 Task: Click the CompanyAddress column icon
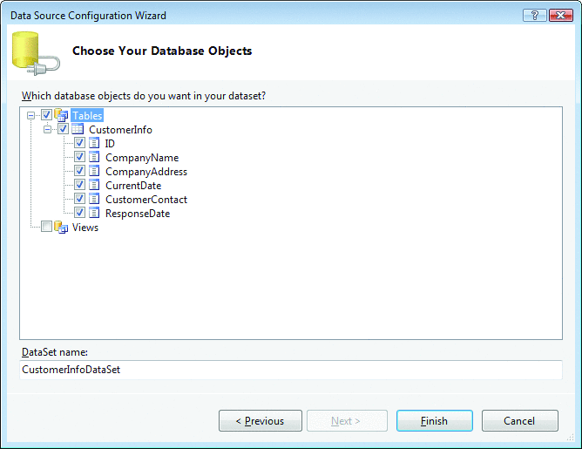tap(94, 171)
